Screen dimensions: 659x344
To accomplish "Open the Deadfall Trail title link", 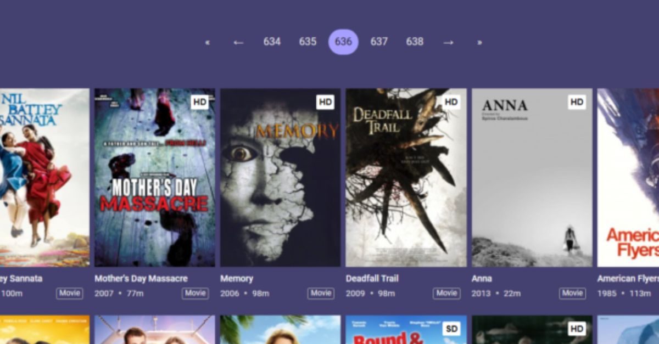I will [x=373, y=278].
